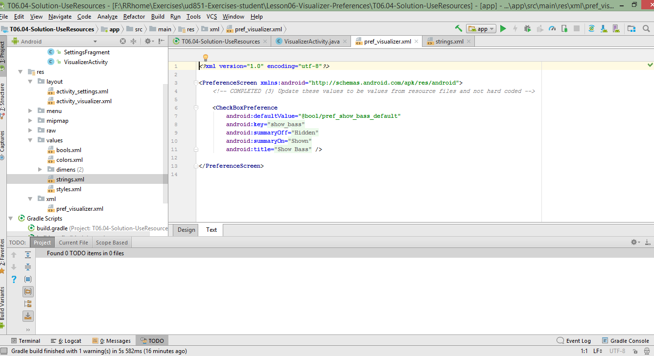Switch to the Design tab
654x356 pixels.
click(185, 229)
